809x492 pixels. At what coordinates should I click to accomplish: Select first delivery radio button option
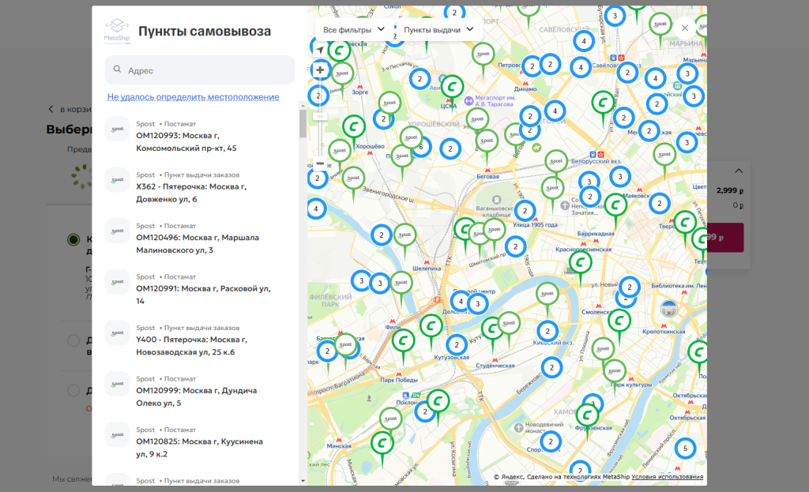[x=73, y=239]
